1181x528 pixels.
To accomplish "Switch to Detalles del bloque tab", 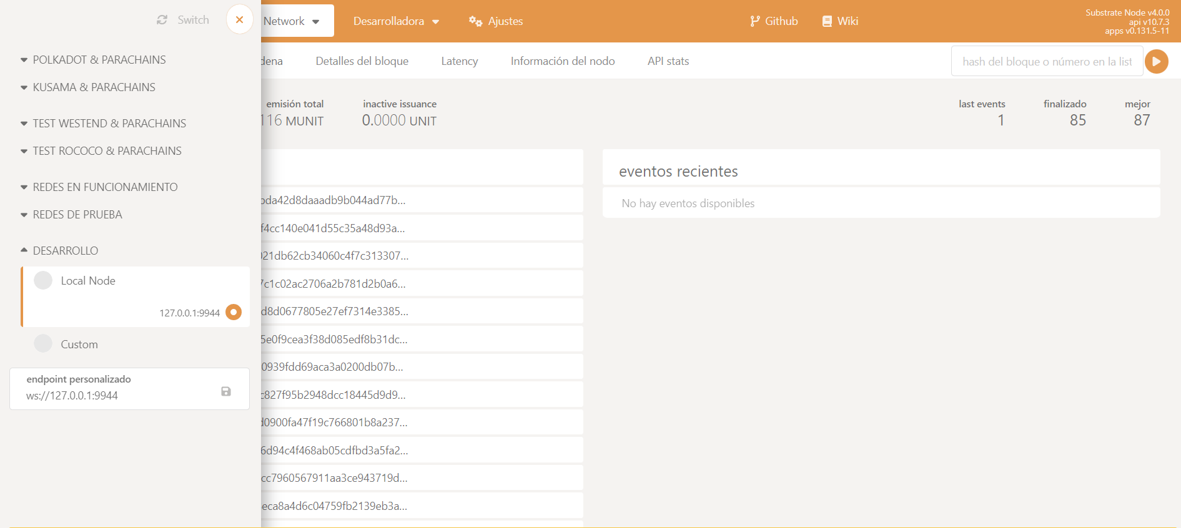I will point(362,61).
